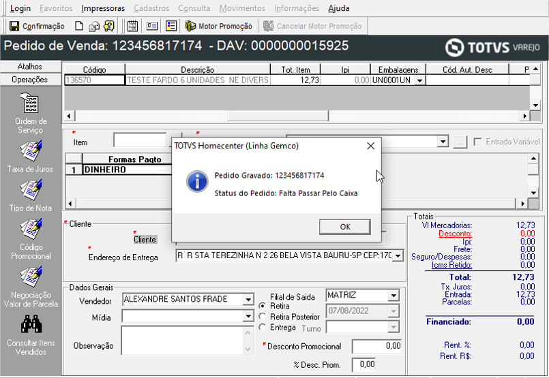Open the Movimentos menu
Screen dimensions: 549x378
[242, 8]
